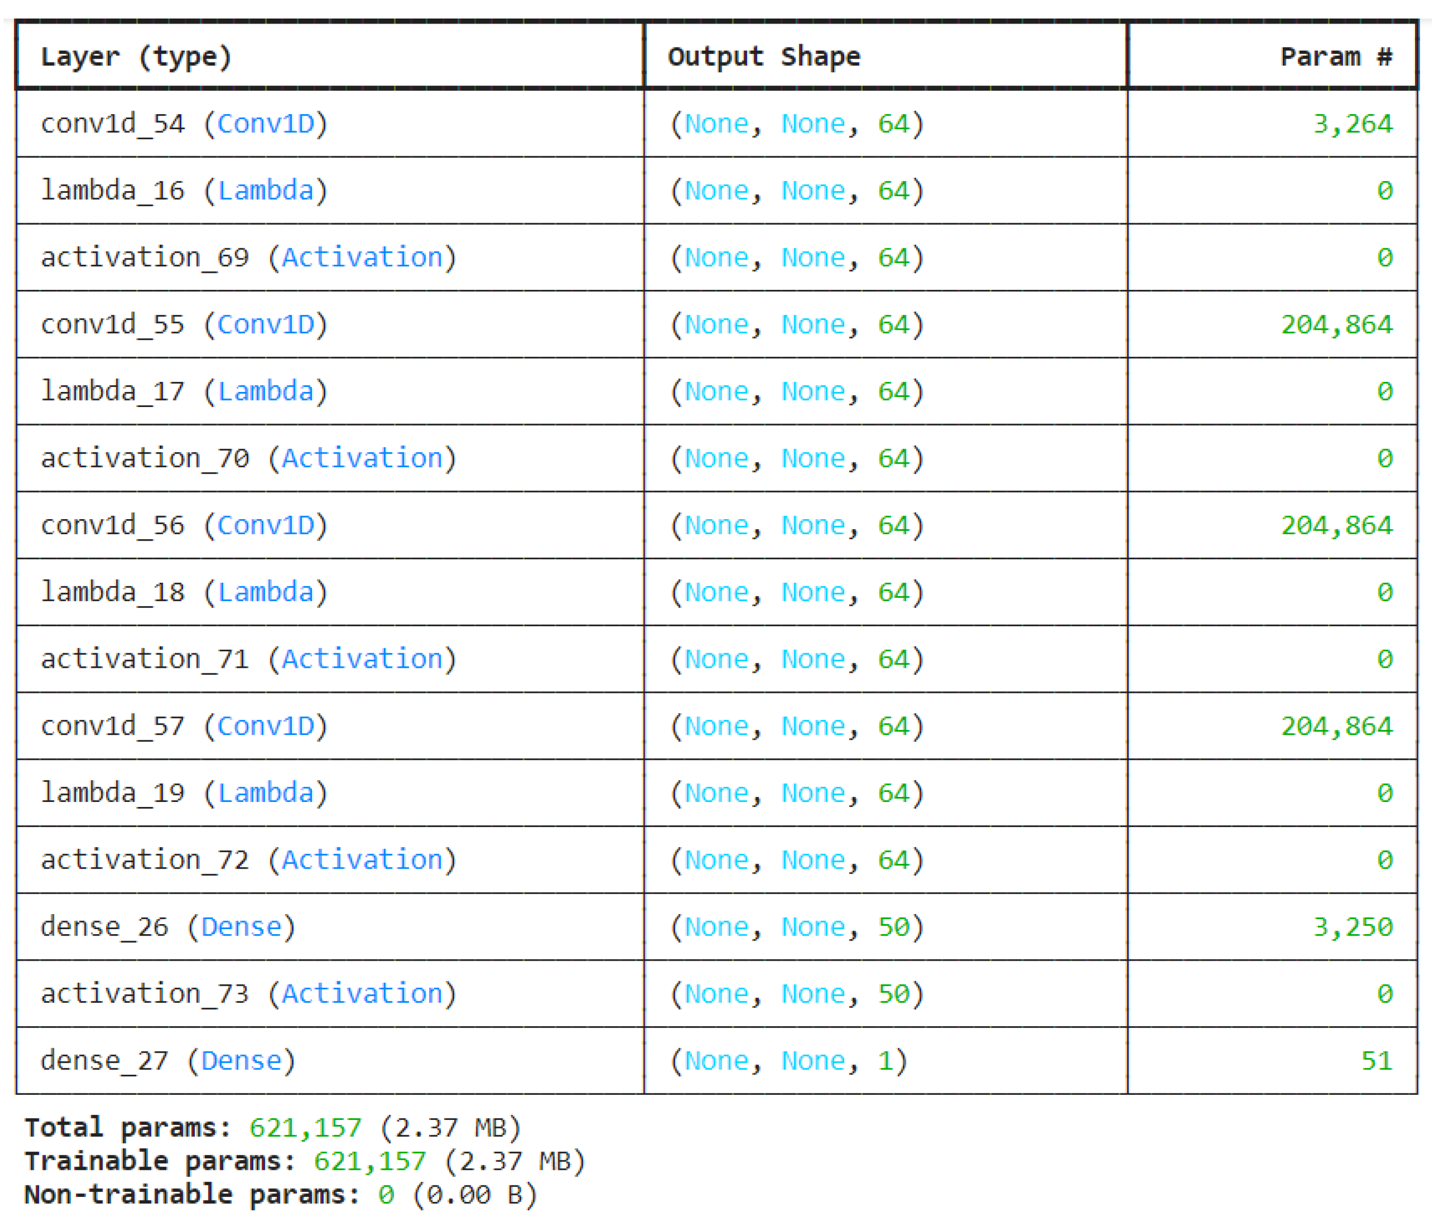Select the conv1d_55 layer entry
The image size is (1437, 1229).
click(x=184, y=323)
